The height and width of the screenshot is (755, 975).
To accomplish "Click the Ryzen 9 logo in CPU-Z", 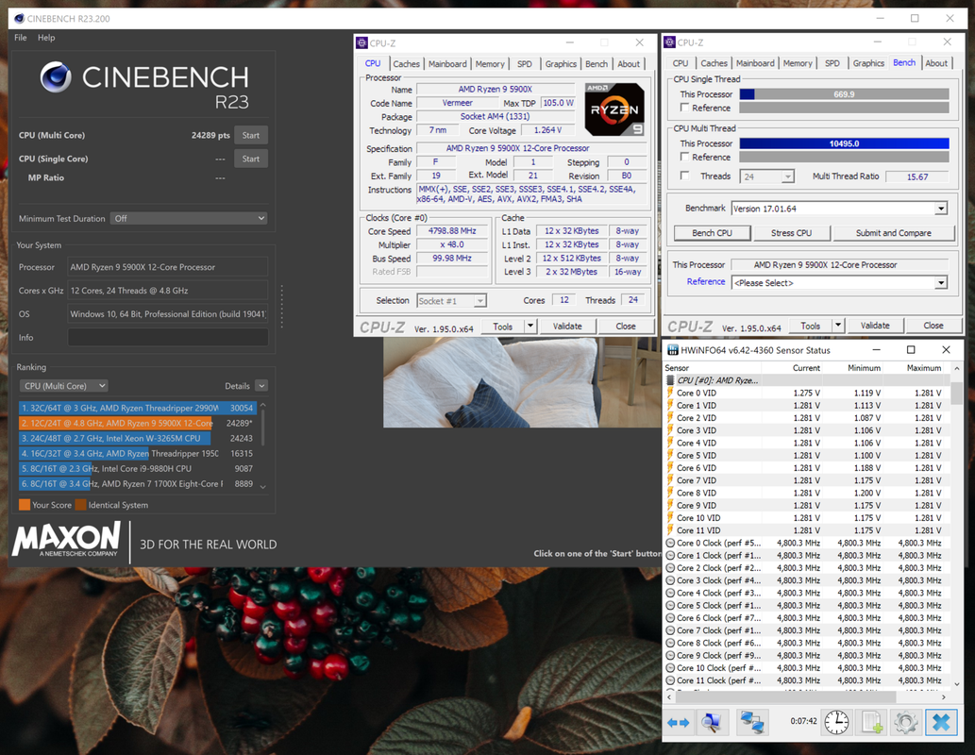I will click(614, 109).
